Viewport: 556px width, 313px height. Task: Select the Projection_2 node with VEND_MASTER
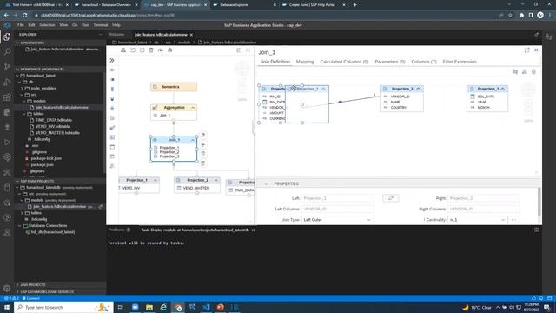[x=197, y=185]
